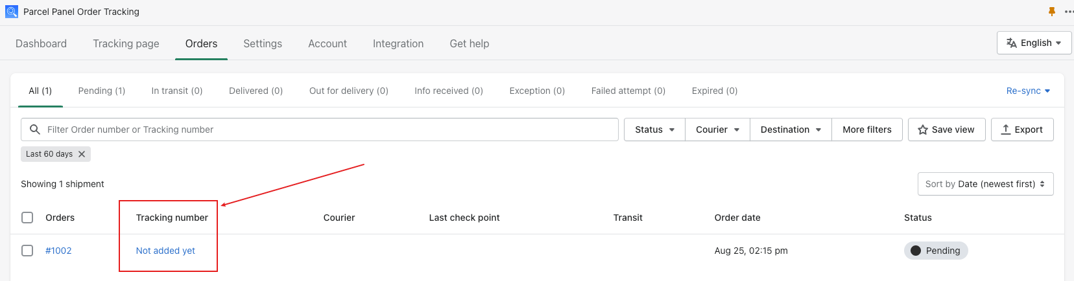The width and height of the screenshot is (1074, 281).
Task: Check the checkbox for order #1002
Action: [x=27, y=251]
